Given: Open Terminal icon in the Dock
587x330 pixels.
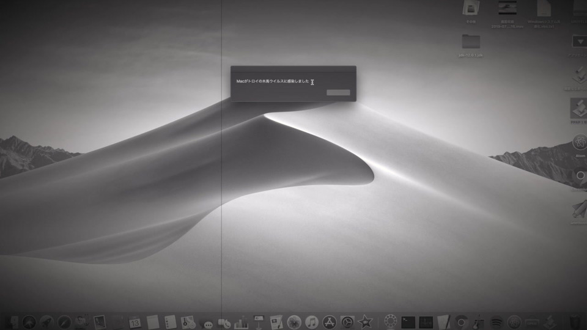Looking at the screenshot, I should 408,322.
